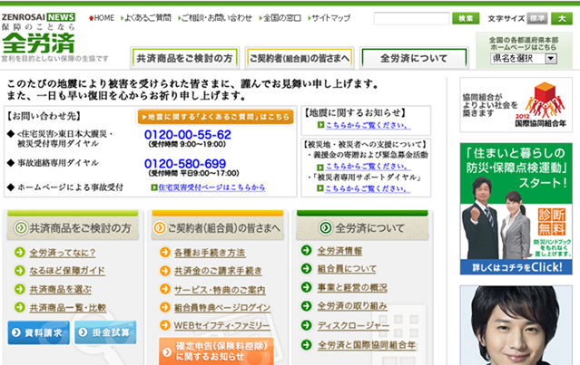Click the search text field

coord(411,18)
